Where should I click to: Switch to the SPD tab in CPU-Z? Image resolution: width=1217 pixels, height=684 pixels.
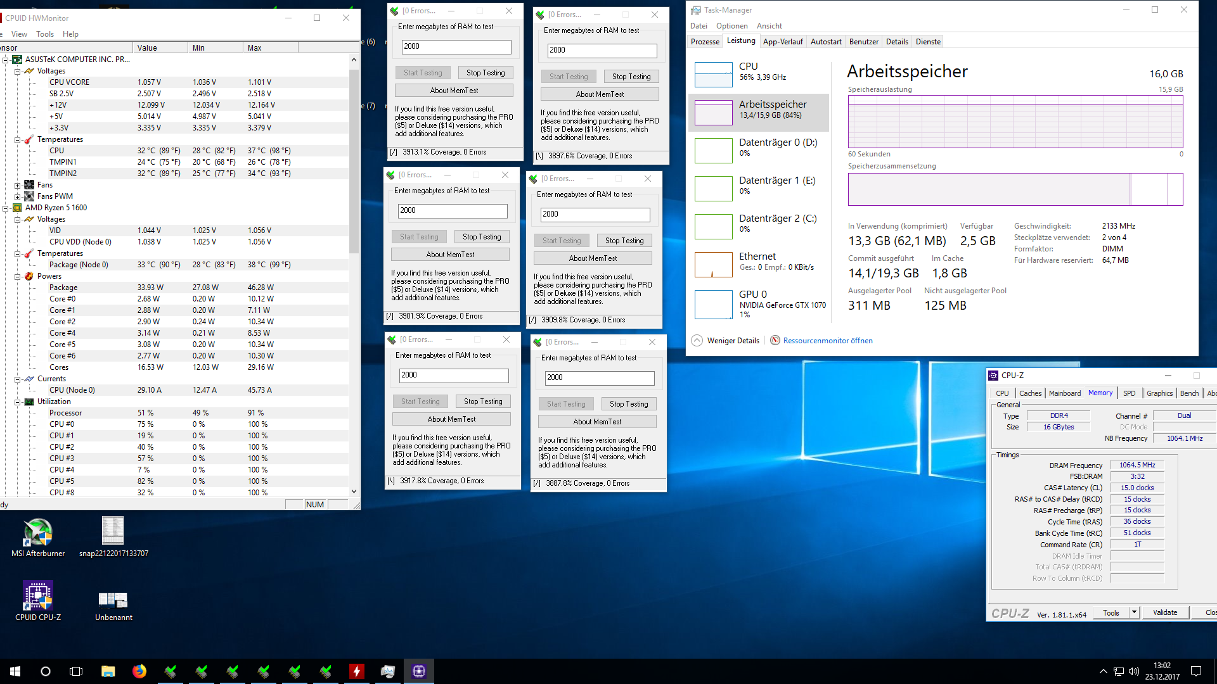pos(1129,393)
